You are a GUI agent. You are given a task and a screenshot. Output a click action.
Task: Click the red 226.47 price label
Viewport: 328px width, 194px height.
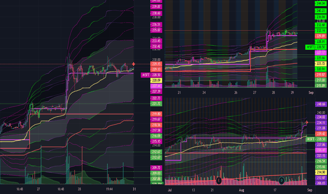coord(321,150)
